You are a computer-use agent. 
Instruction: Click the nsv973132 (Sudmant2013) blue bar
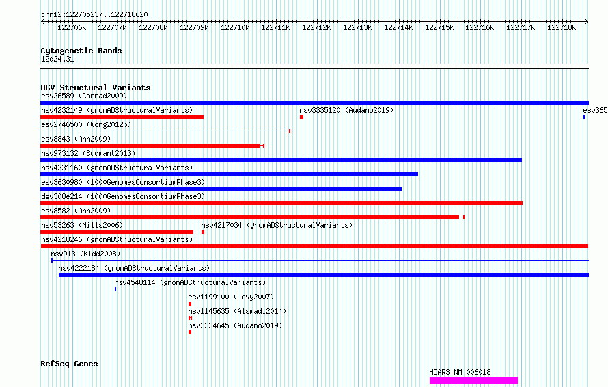click(281, 160)
